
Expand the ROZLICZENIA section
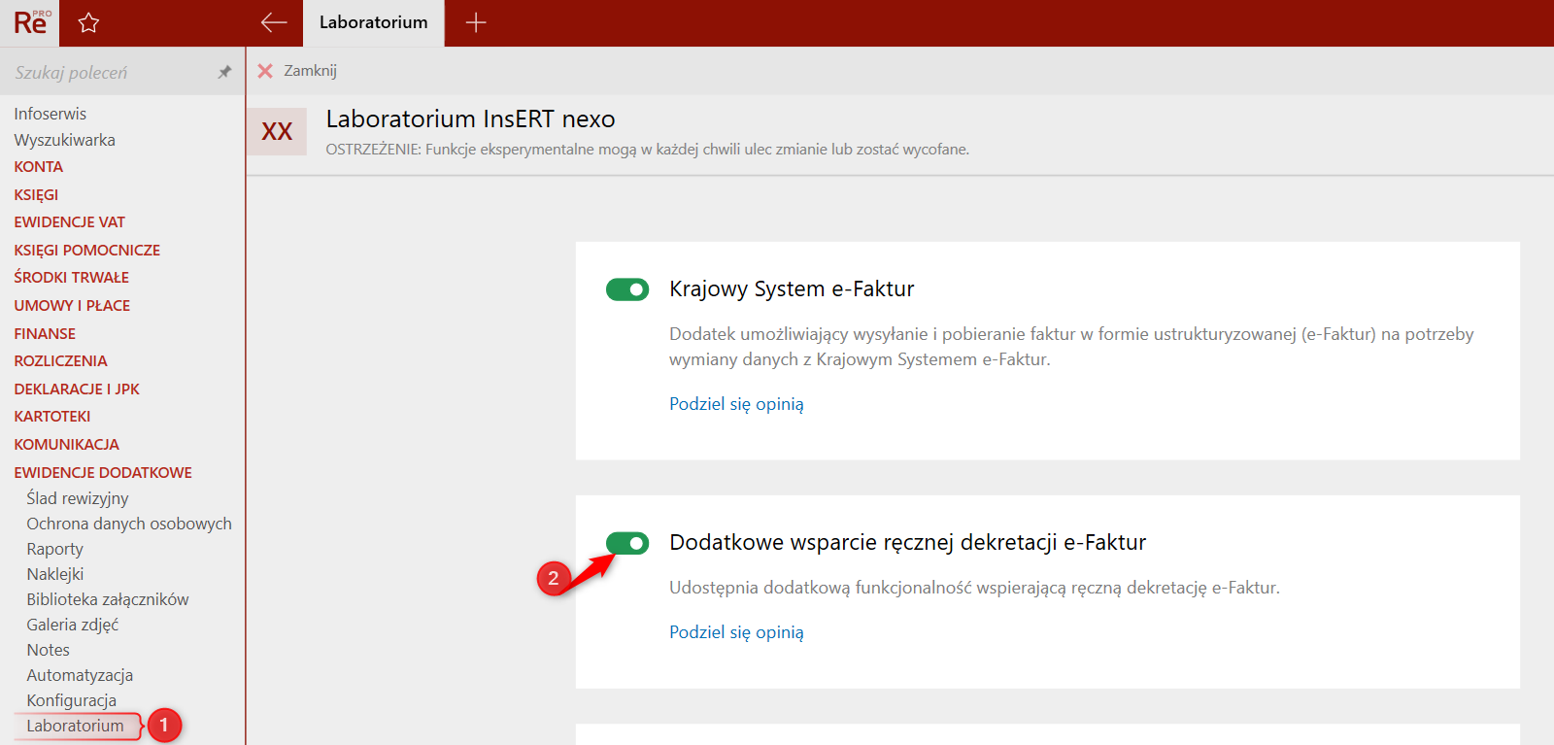60,361
